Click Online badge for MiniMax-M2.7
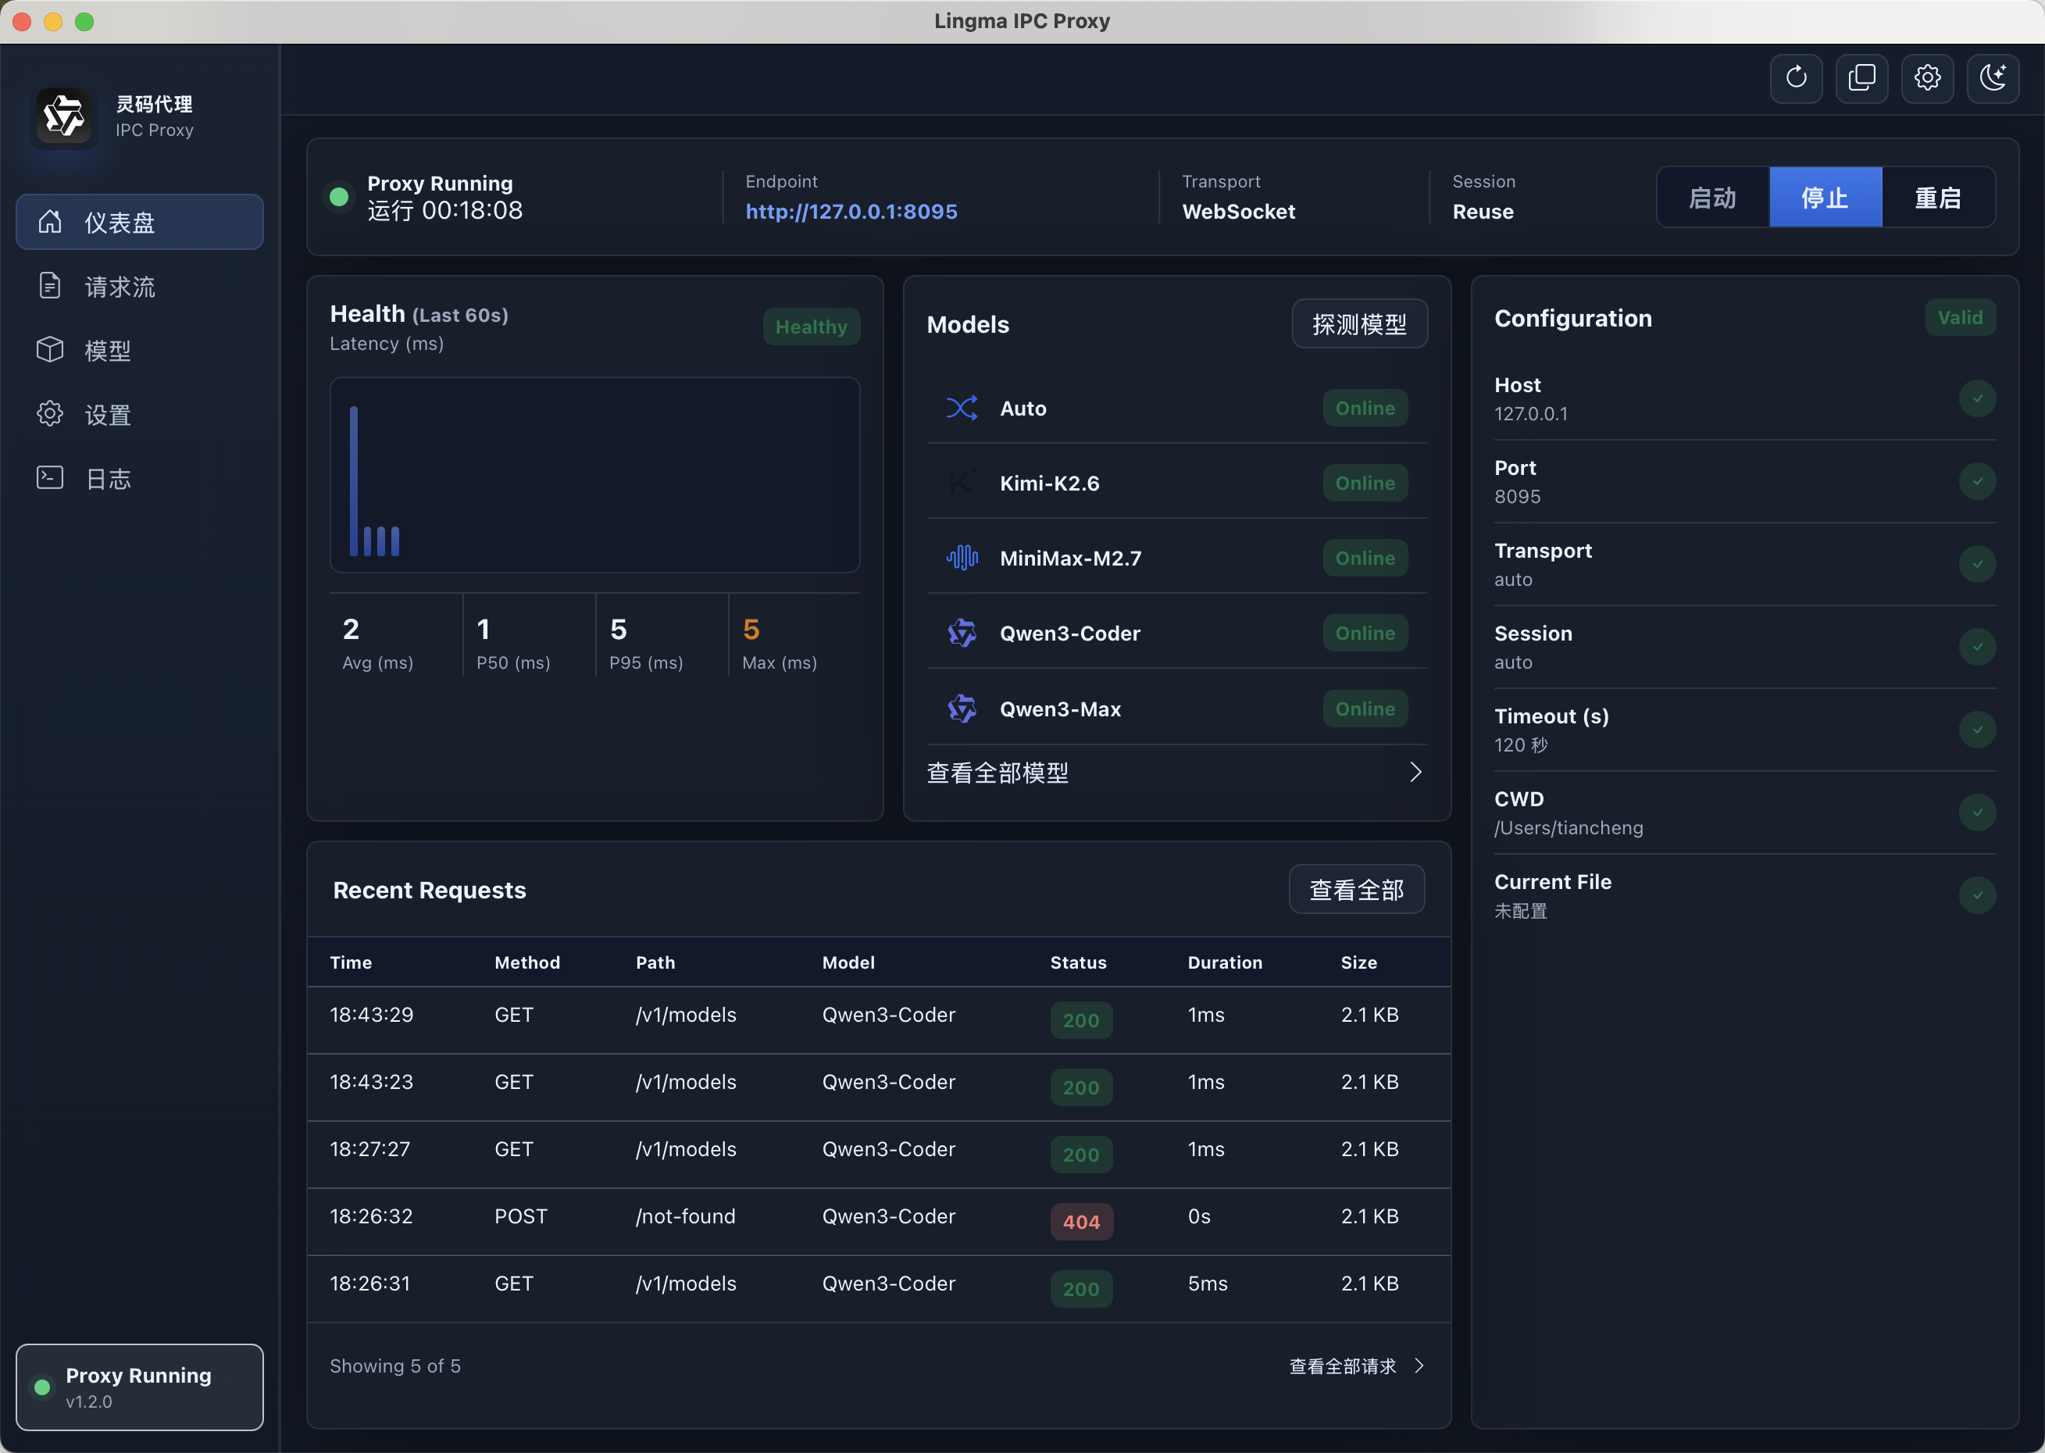2045x1453 pixels. pos(1365,559)
